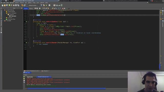Screen dimensions: 164x92
Task: Click the Open Project toolbar icon
Action: pos(7,5)
